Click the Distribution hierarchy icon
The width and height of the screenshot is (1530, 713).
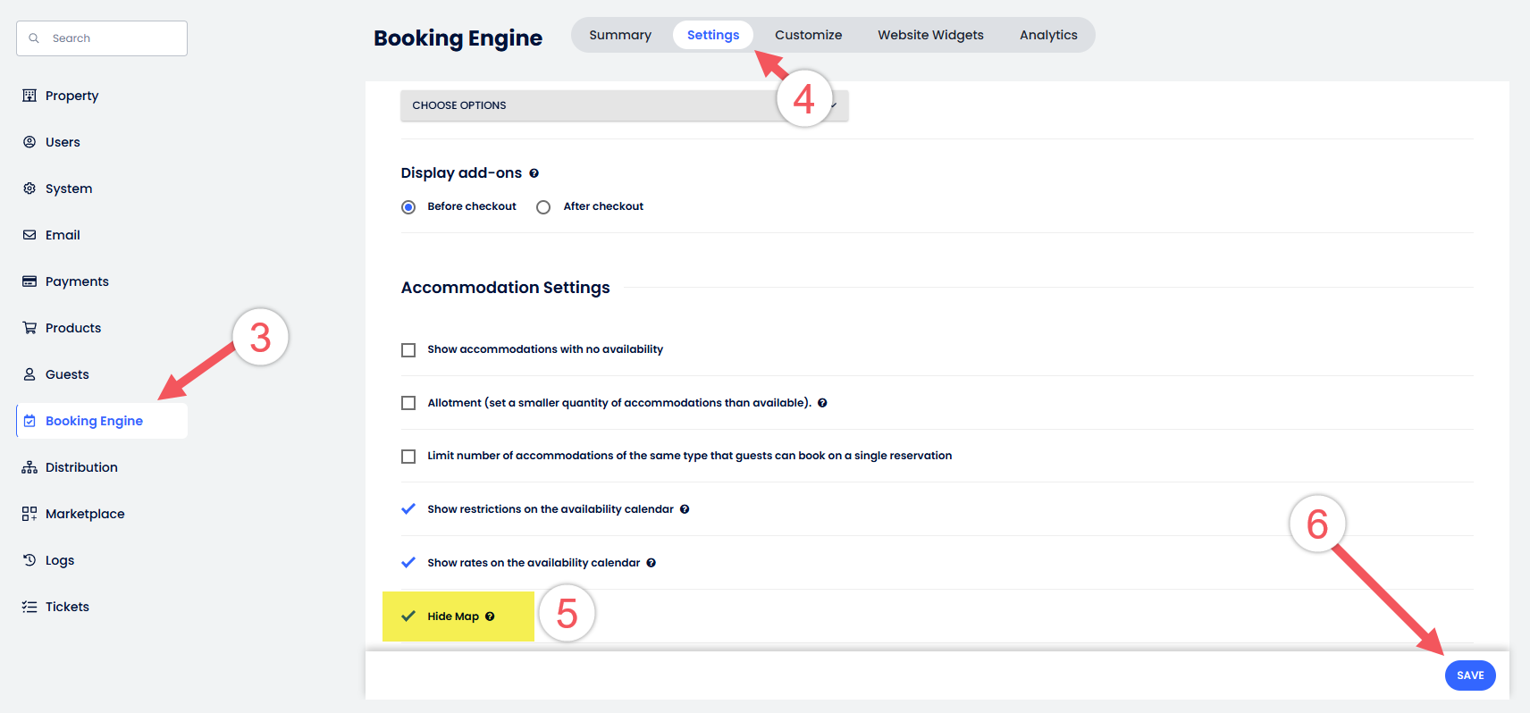tap(29, 467)
